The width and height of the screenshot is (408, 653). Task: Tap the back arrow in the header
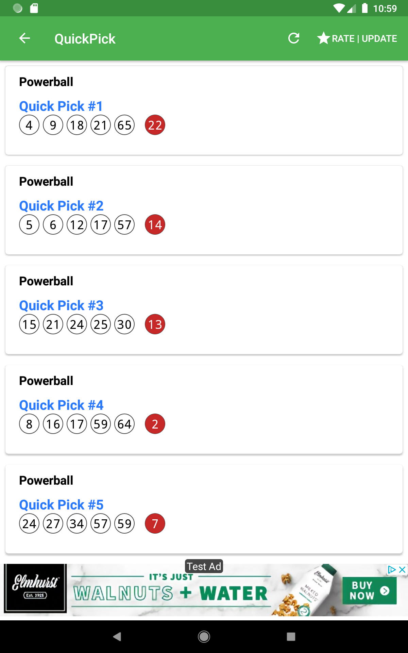tap(24, 38)
